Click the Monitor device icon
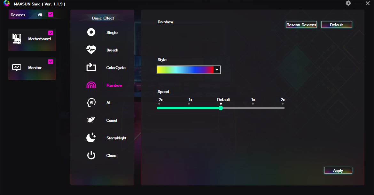Image resolution: width=374 pixels, height=195 pixels. coord(17,68)
